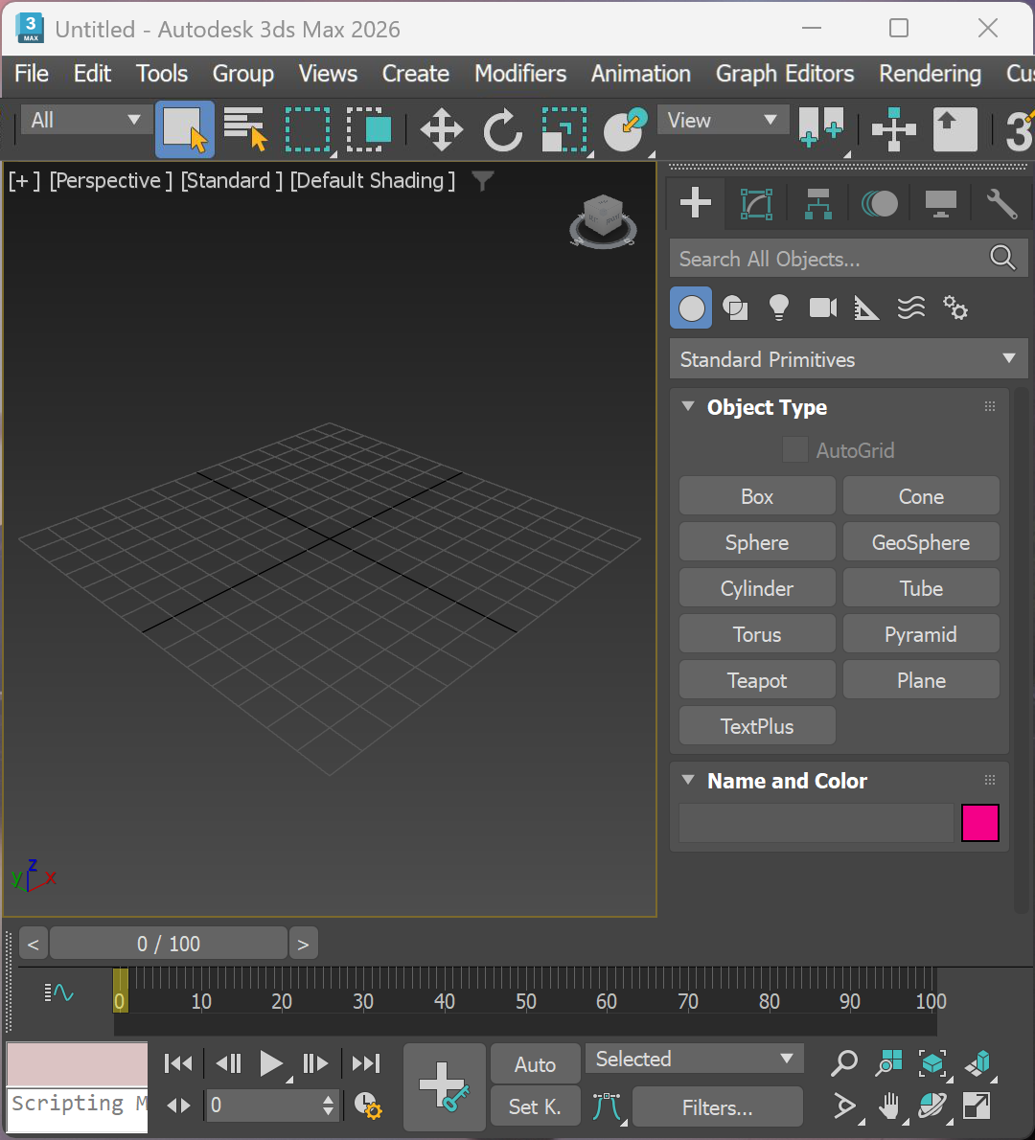Image resolution: width=1035 pixels, height=1140 pixels.
Task: Toggle Select and Manipulate tool
Action: (894, 130)
